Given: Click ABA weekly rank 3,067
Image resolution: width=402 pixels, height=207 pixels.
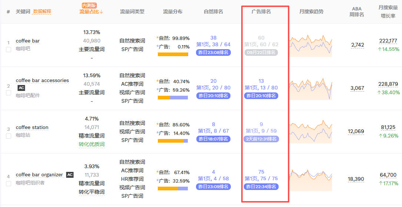Looking at the screenshot, I should tap(358, 88).
